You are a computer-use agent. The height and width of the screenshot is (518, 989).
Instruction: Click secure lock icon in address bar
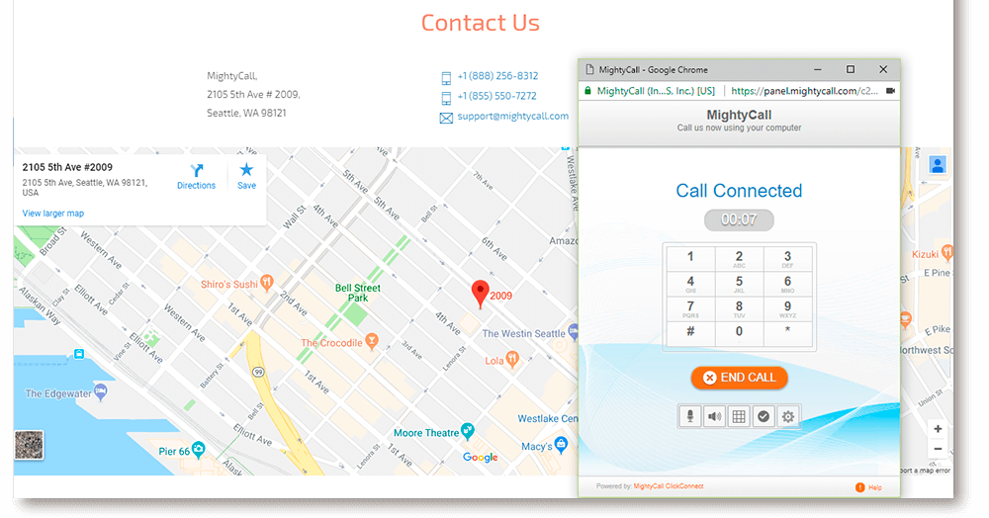coord(587,91)
